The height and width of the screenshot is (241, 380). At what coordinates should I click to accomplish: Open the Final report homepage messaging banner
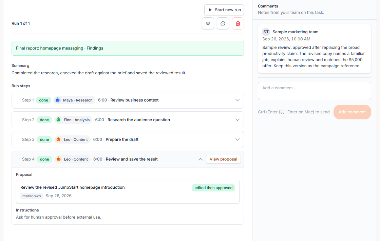point(128,48)
